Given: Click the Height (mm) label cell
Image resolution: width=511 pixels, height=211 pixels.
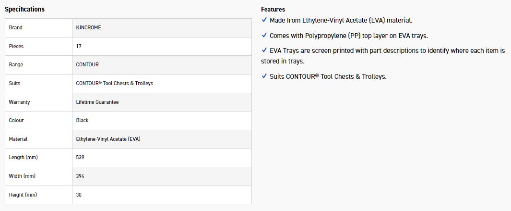Looking at the screenshot, I should click(x=38, y=195).
